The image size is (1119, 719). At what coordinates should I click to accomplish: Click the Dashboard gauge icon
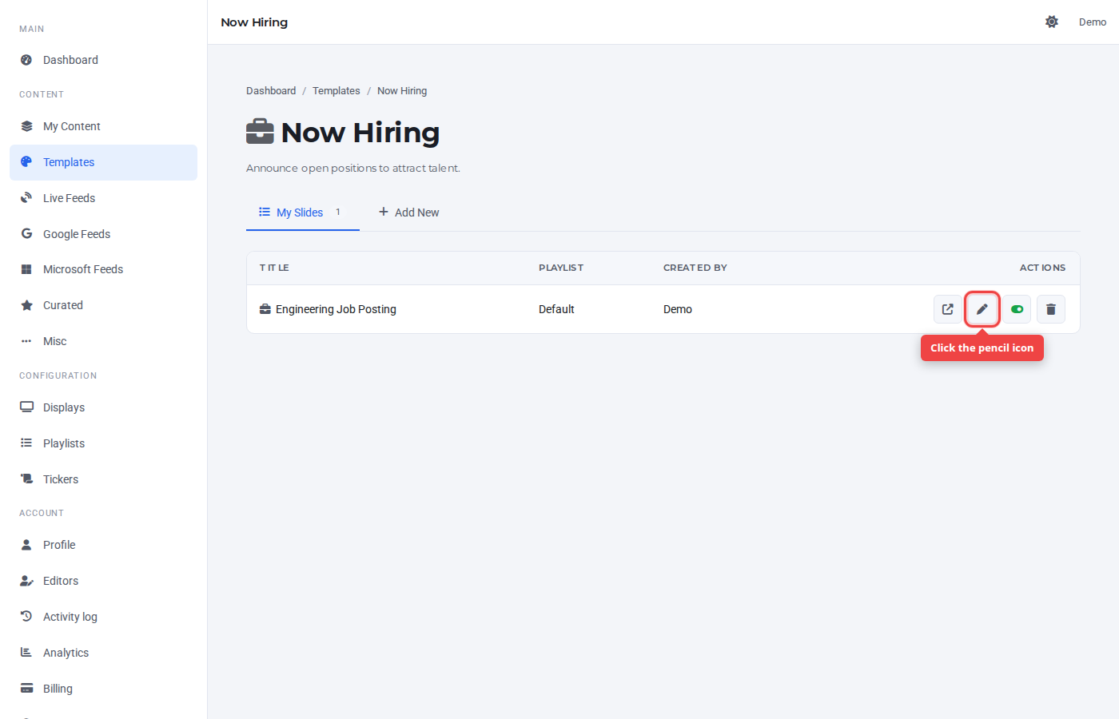pyautogui.click(x=26, y=60)
